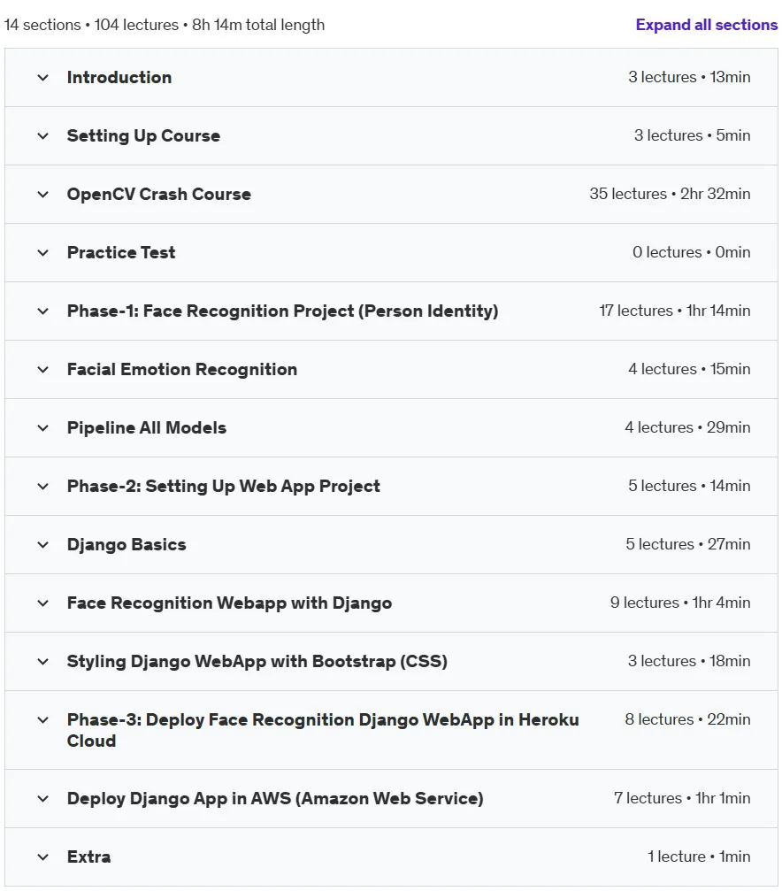Expand Setting Up Course chevron

pyautogui.click(x=42, y=135)
